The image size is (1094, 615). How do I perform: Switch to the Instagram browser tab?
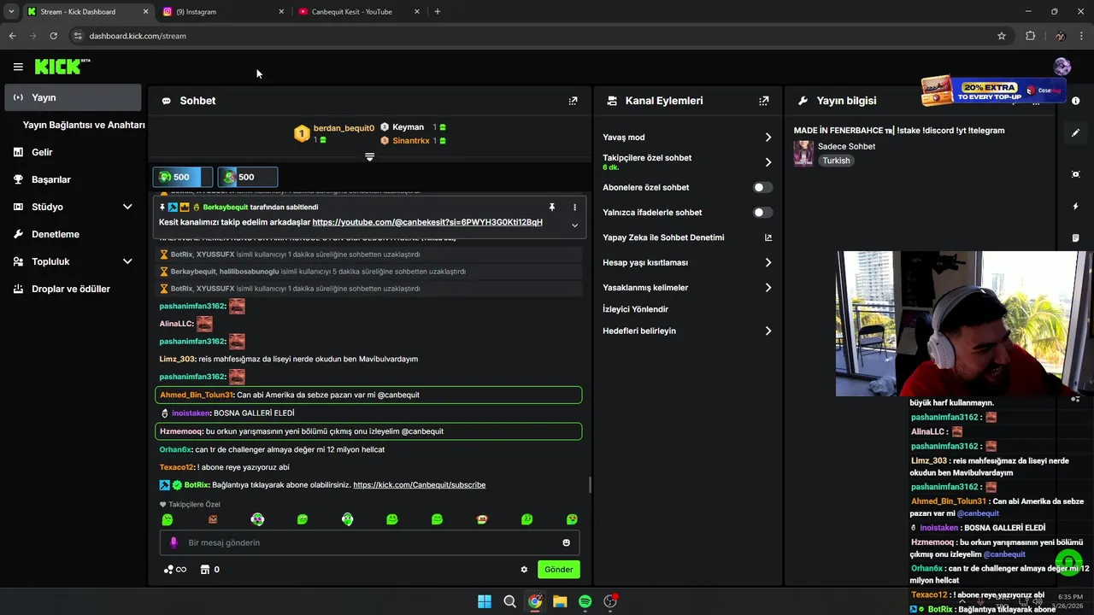click(222, 12)
